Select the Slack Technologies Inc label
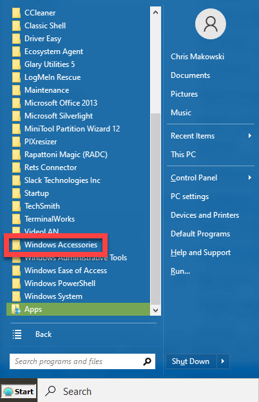 pos(62,180)
